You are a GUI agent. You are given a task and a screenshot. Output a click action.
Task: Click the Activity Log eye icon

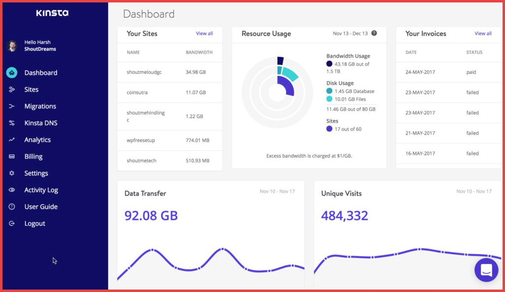[12, 190]
